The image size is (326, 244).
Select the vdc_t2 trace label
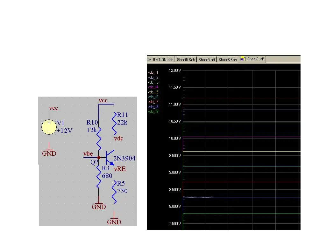153,78
